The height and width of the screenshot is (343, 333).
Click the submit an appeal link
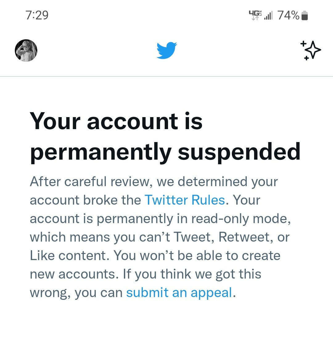(x=179, y=292)
